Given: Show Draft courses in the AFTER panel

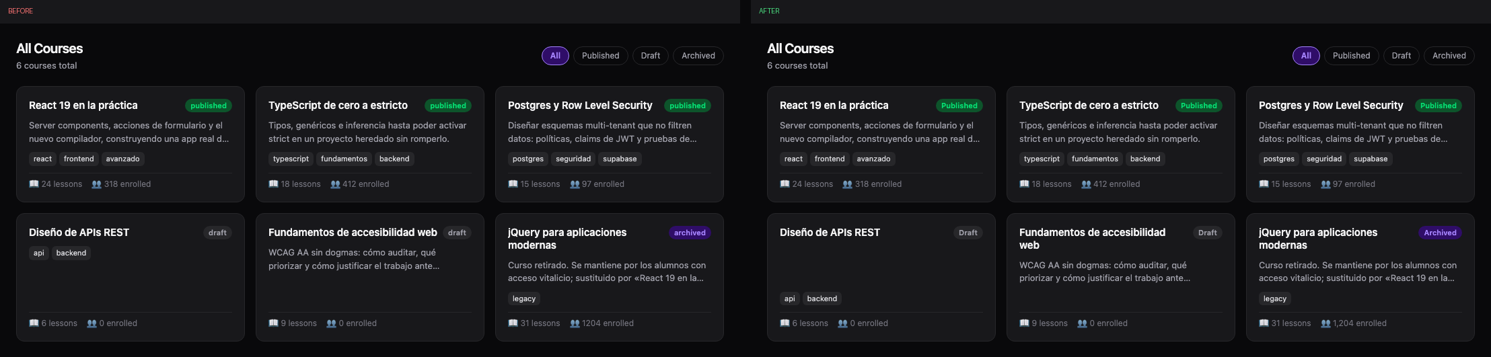Looking at the screenshot, I should [x=1401, y=56].
